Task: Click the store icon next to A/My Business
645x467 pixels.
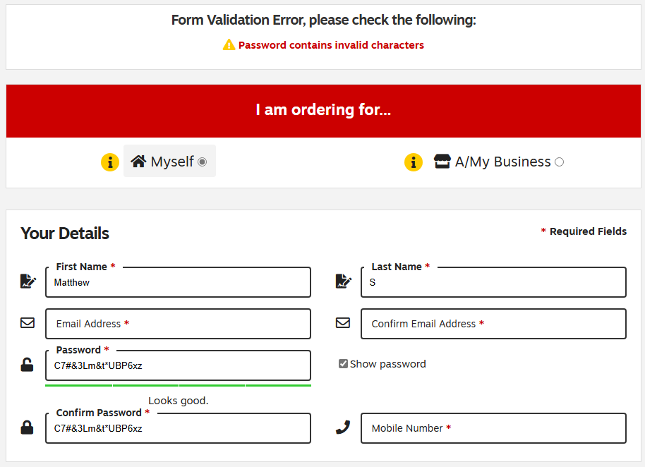Action: [x=442, y=161]
